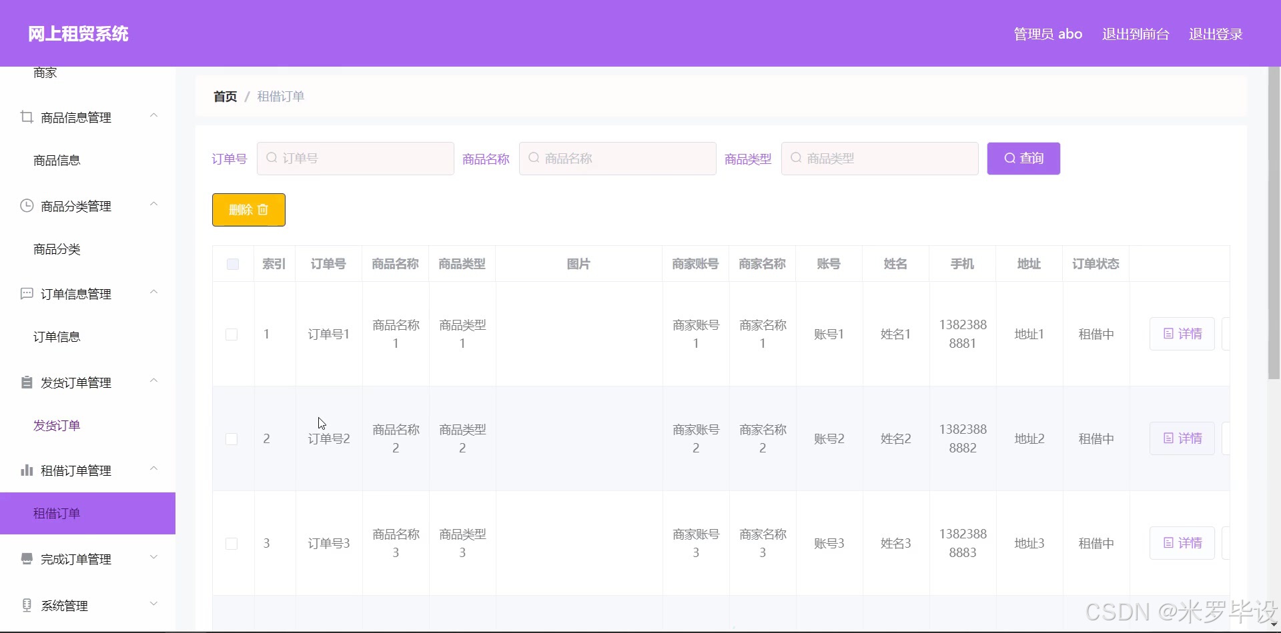The height and width of the screenshot is (633, 1281).
Task: Check the checkbox for row 订单号1
Action: coord(232,334)
